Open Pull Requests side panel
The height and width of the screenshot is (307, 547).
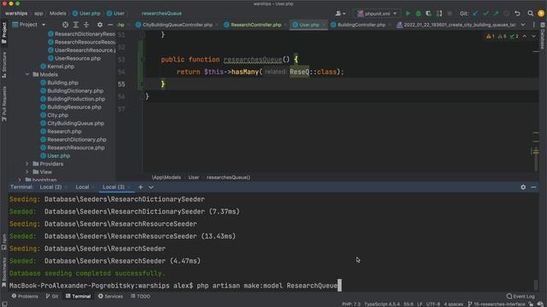[x=4, y=104]
